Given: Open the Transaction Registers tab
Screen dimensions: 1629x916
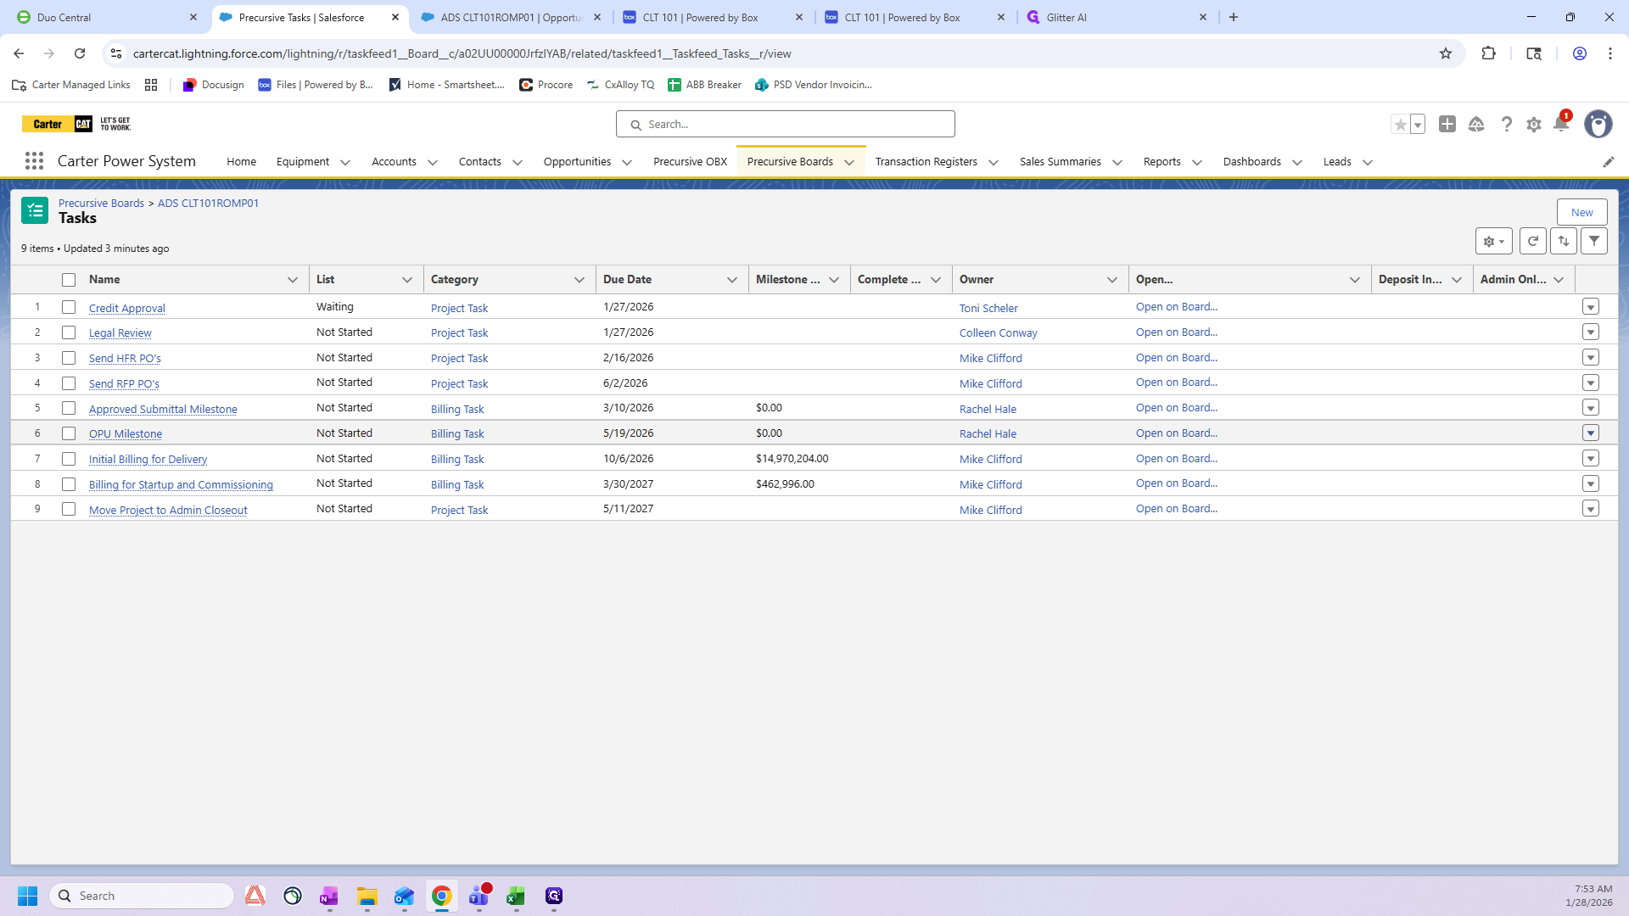Looking at the screenshot, I should click(926, 162).
